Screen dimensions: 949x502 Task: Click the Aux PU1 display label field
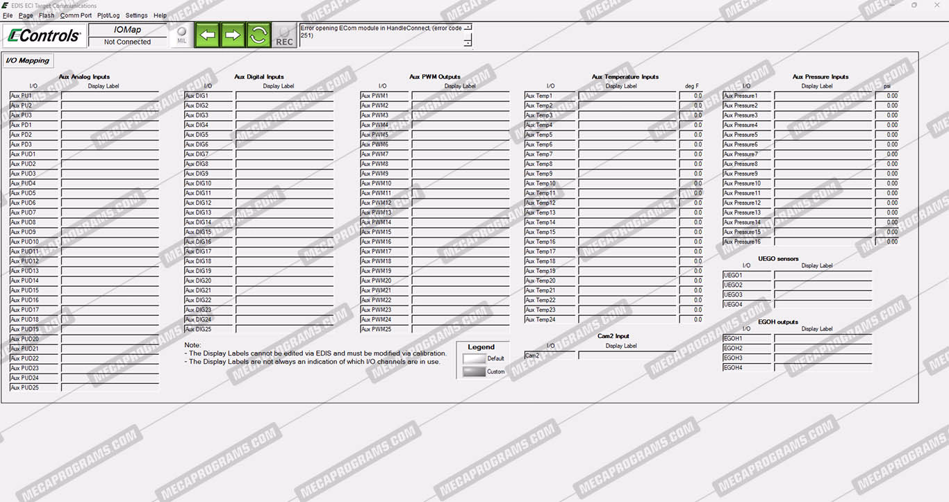coord(110,96)
